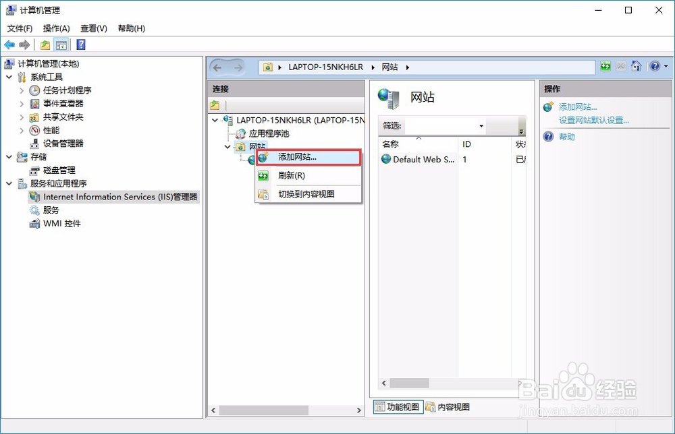The image size is (675, 434).
Task: Expand the 任务计划程序 node
Action: 22,90
